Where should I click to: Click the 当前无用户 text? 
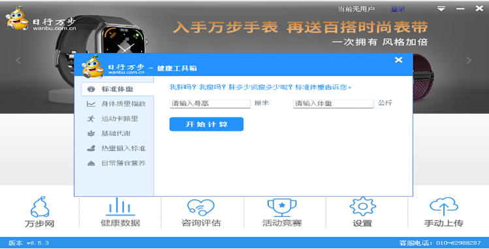click(356, 9)
